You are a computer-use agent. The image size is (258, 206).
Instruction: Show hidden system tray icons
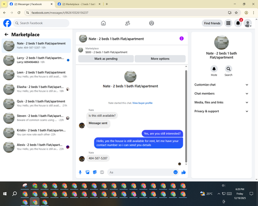coord(219,194)
